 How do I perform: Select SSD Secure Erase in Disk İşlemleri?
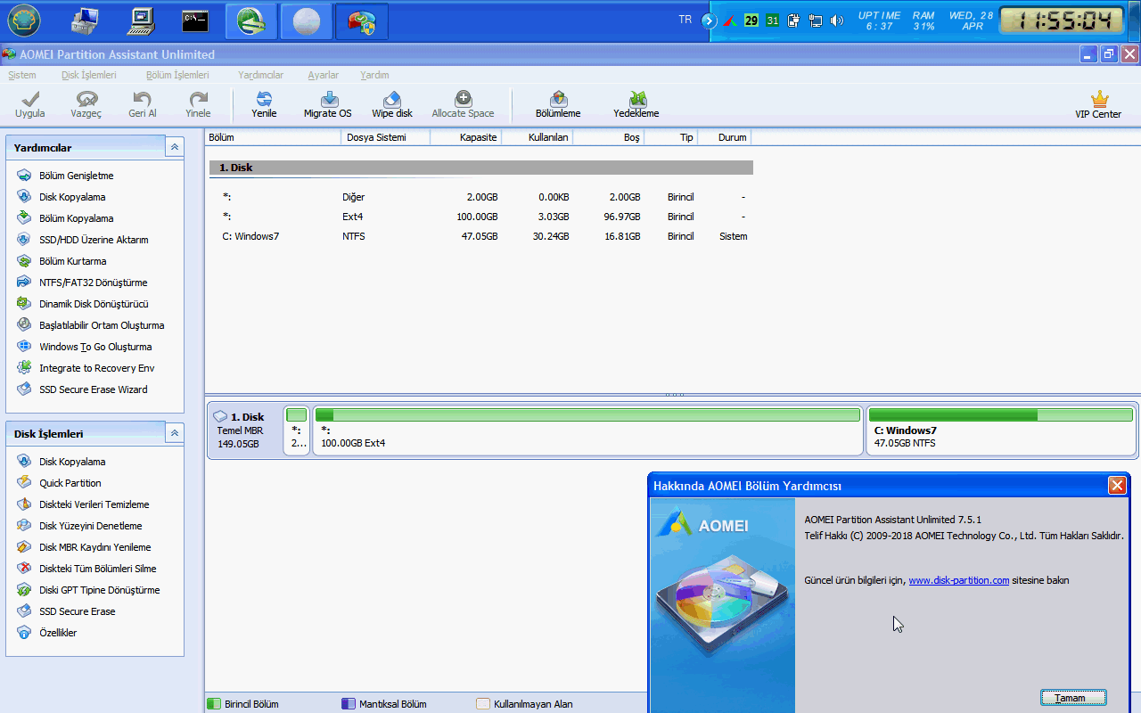coord(67,611)
